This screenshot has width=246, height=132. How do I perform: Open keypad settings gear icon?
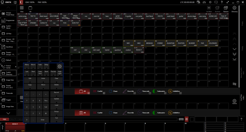60,67
